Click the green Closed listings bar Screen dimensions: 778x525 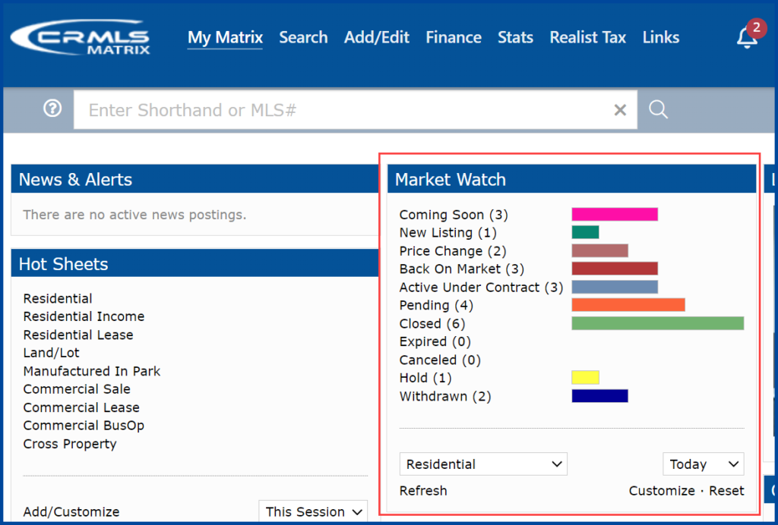click(656, 322)
